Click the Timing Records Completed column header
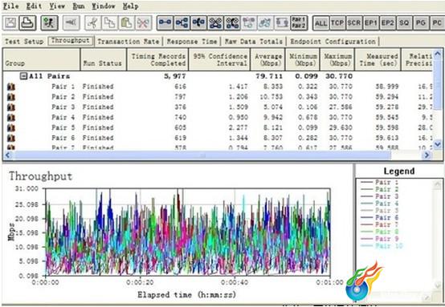 (x=157, y=59)
